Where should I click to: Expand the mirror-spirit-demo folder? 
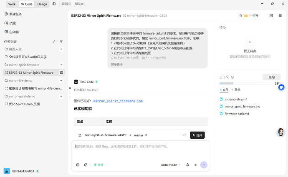click(20, 96)
